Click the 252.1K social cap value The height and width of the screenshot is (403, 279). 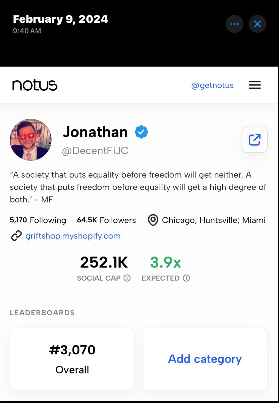[x=104, y=262]
